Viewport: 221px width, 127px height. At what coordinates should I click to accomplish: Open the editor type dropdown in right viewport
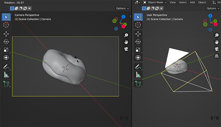tap(137, 3)
